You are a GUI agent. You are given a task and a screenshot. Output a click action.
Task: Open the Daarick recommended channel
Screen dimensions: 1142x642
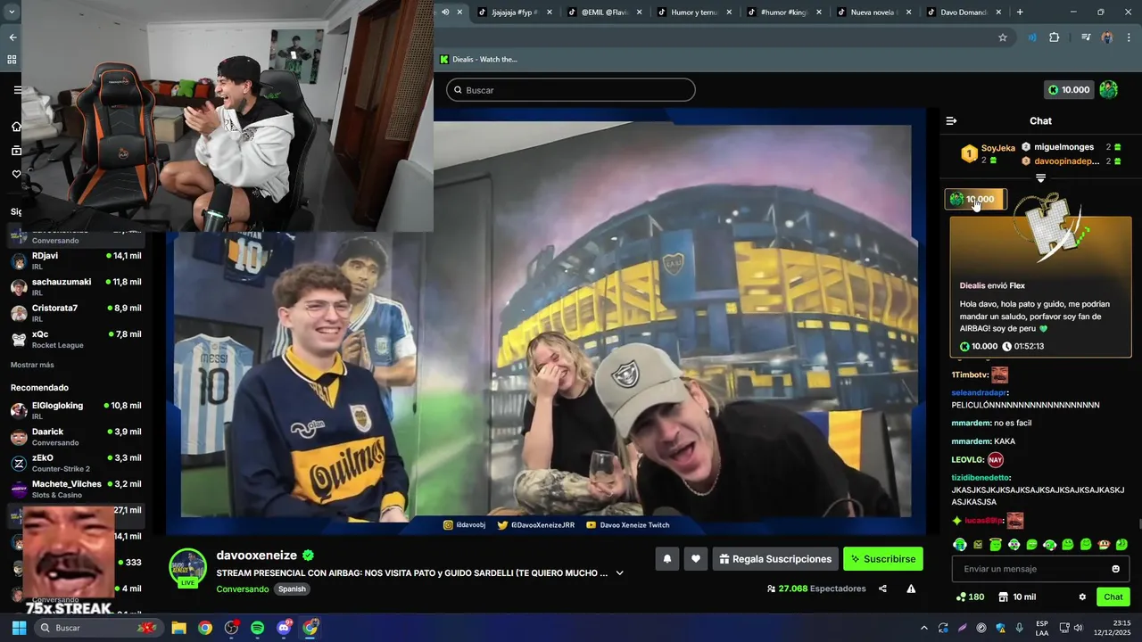(x=76, y=436)
